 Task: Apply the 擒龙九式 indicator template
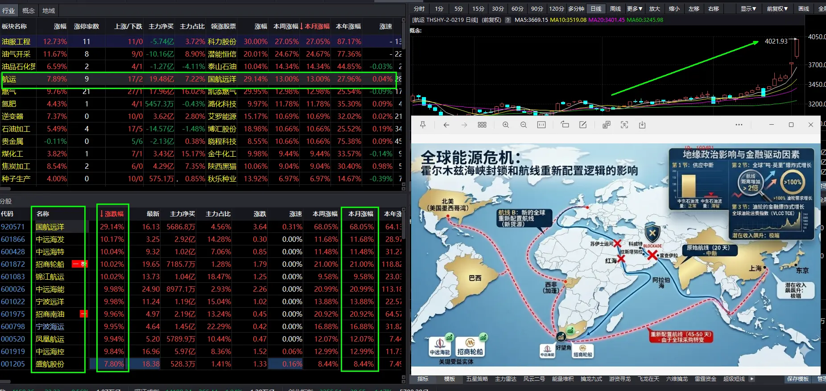591,379
